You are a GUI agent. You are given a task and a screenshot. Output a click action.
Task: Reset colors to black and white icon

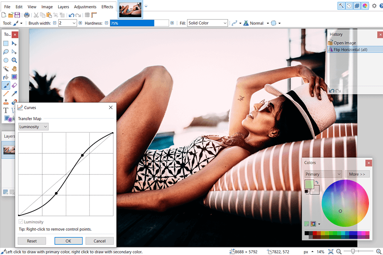click(x=306, y=192)
